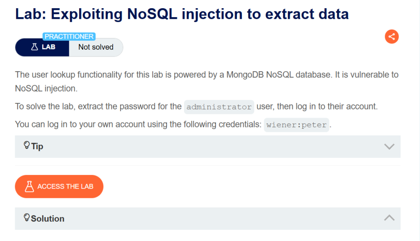This screenshot has height=241, width=420.
Task: Click the 'NoSQL injection.' second line text
Action: 46,89
